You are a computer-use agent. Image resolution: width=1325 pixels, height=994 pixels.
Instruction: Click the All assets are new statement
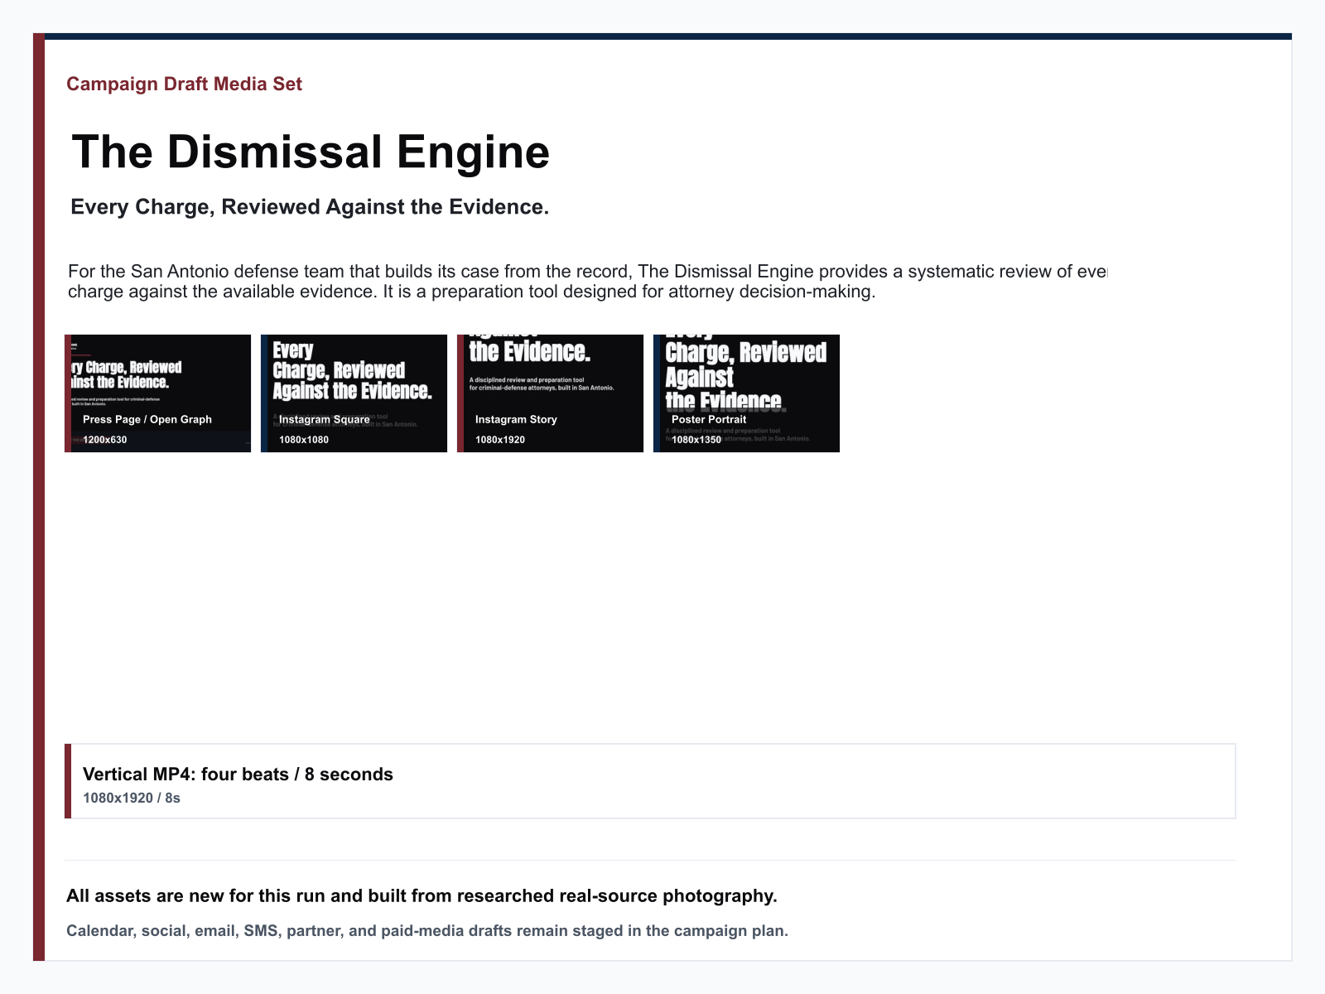point(422,895)
